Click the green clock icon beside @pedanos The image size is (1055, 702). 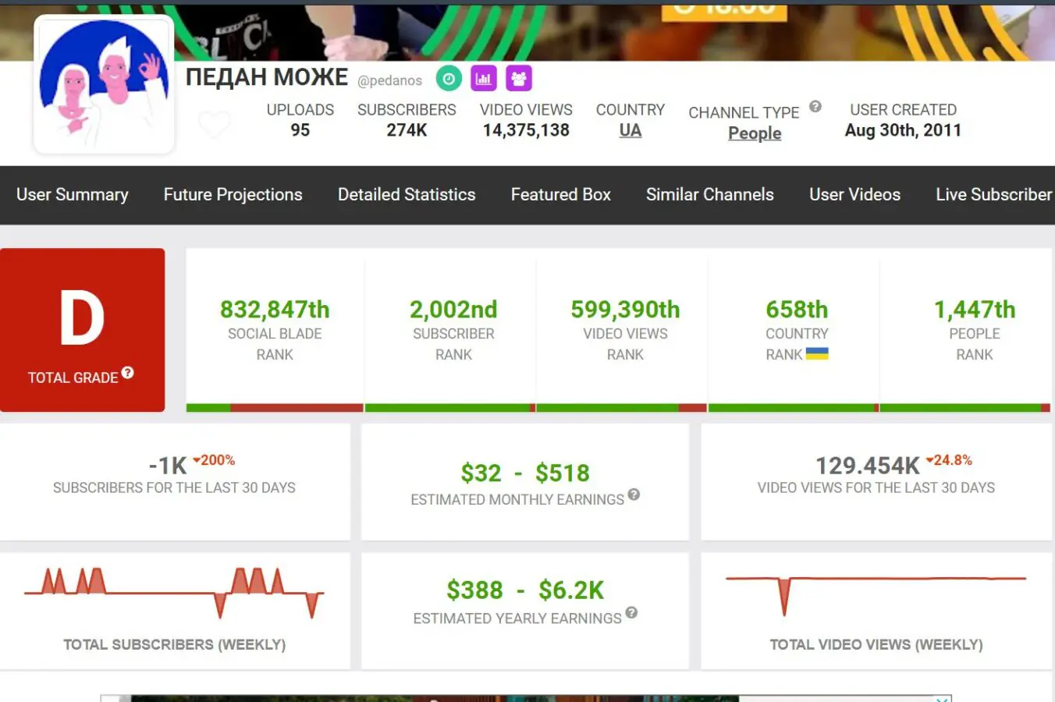click(x=449, y=78)
